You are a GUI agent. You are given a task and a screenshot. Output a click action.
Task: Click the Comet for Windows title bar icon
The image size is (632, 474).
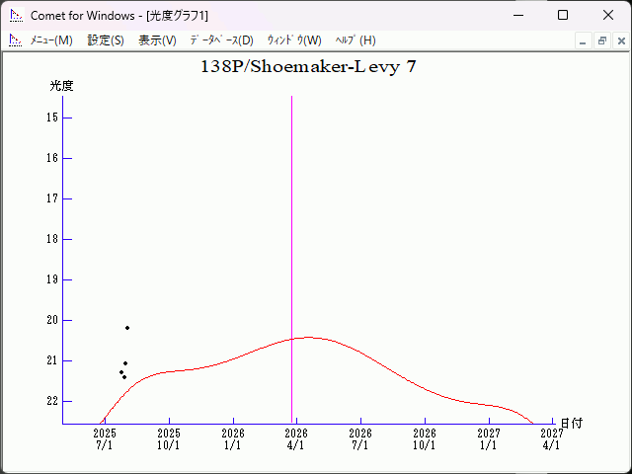click(x=15, y=16)
